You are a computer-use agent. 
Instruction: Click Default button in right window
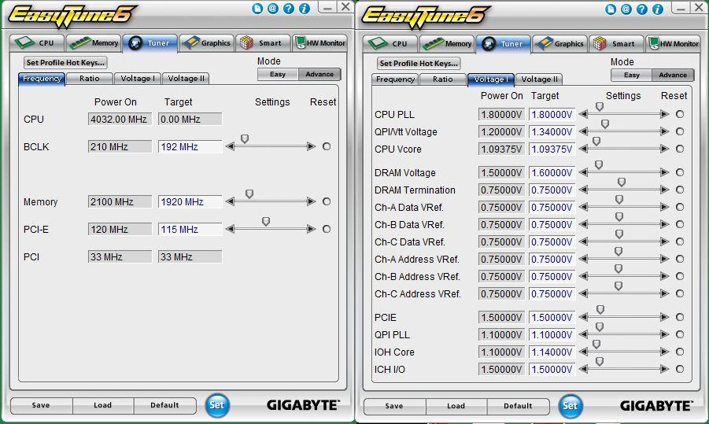click(x=518, y=406)
